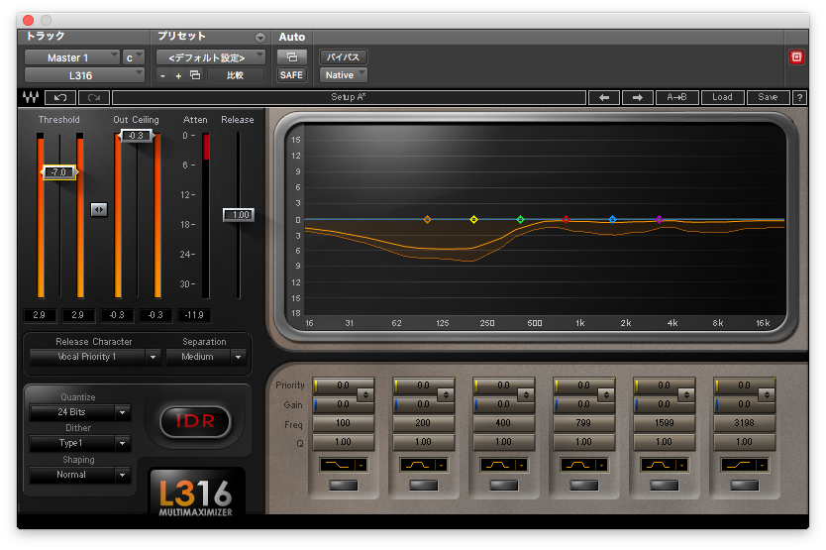Select the yellow 200 Hz band node
Screen dimensions: 826x550
(473, 219)
